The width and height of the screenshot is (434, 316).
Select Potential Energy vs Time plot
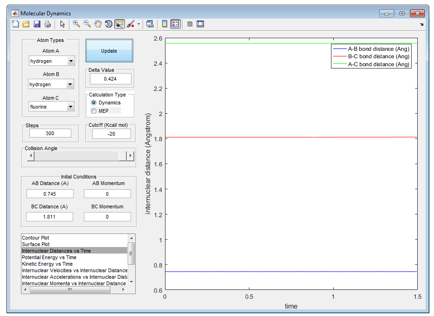pos(49,257)
